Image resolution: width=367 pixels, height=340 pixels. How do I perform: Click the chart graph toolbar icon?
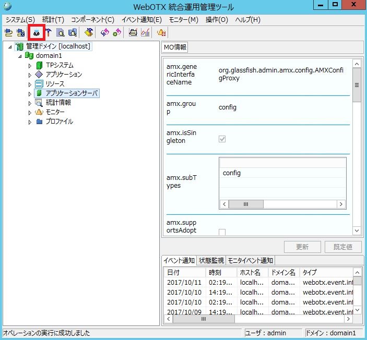[145, 32]
